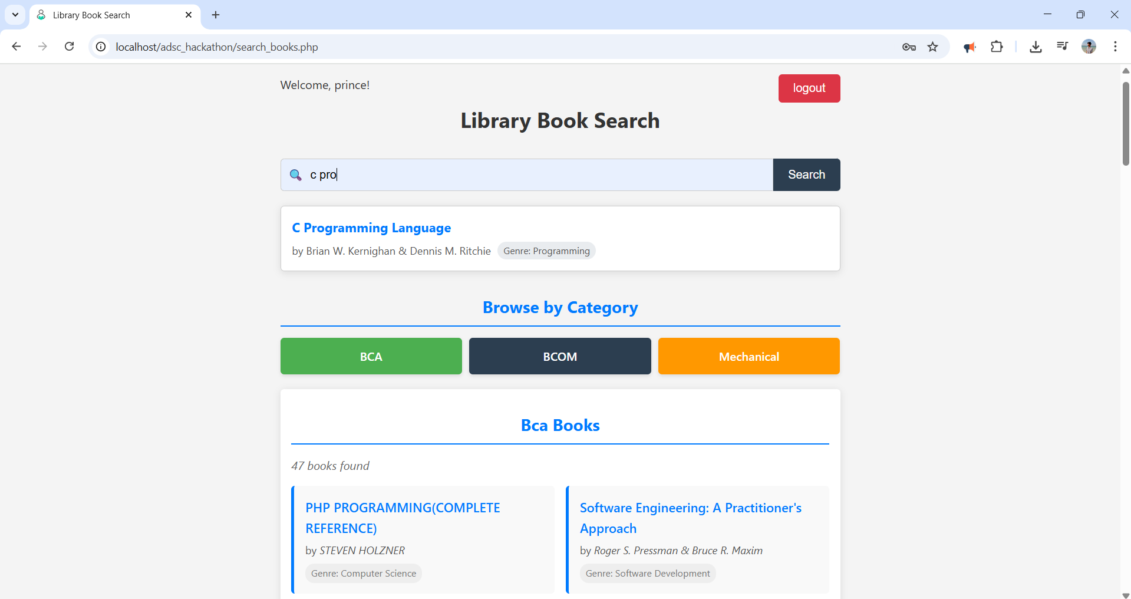
Task: Show browser downloads
Action: pyautogui.click(x=1036, y=47)
